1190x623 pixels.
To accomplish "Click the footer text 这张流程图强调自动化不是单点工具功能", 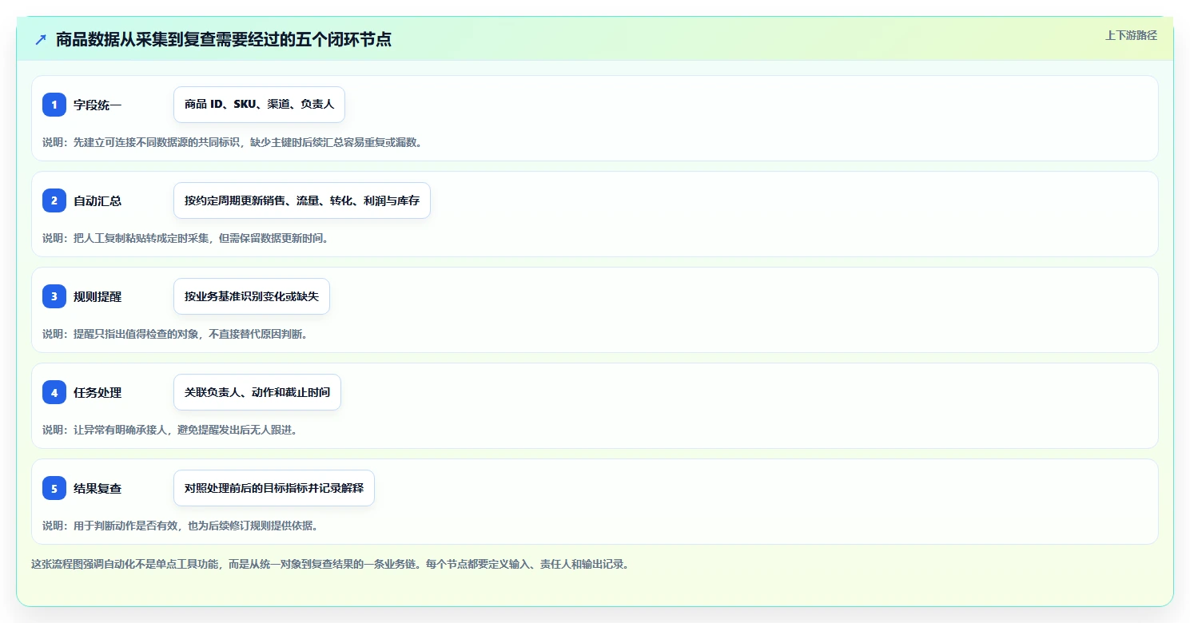I will (x=330, y=564).
